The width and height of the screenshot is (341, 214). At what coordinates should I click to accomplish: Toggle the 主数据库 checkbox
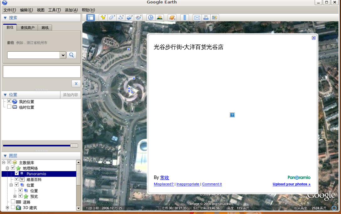click(x=9, y=162)
